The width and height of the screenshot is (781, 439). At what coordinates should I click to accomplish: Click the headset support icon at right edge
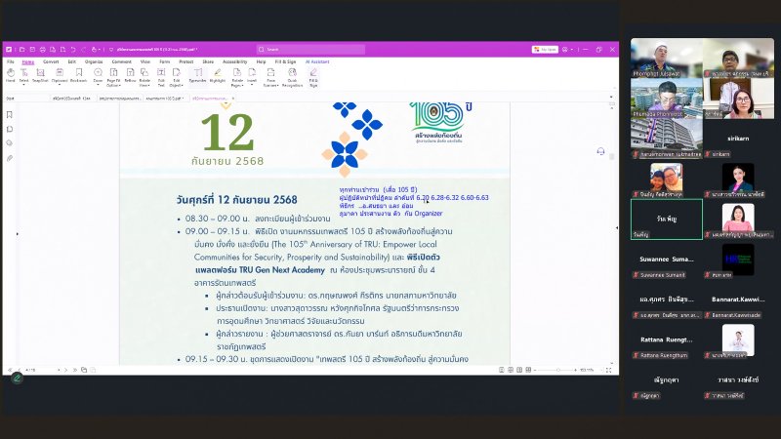(600, 151)
